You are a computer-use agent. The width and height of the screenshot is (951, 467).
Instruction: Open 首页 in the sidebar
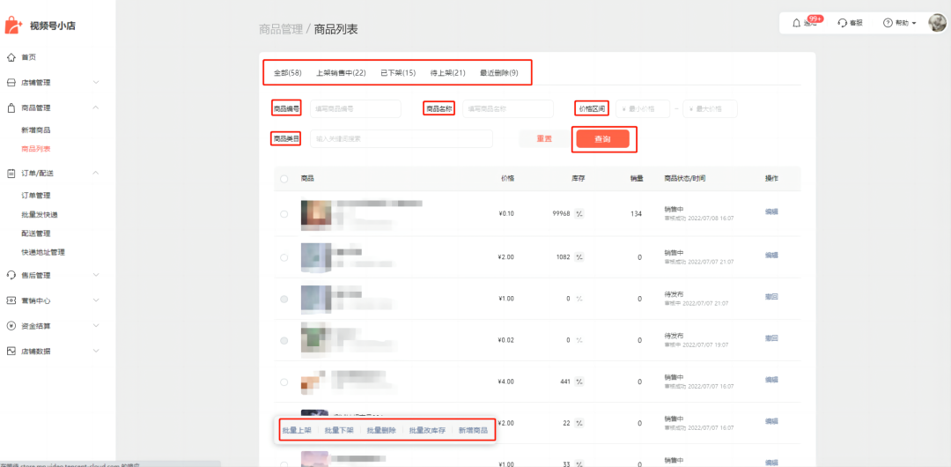pos(28,57)
